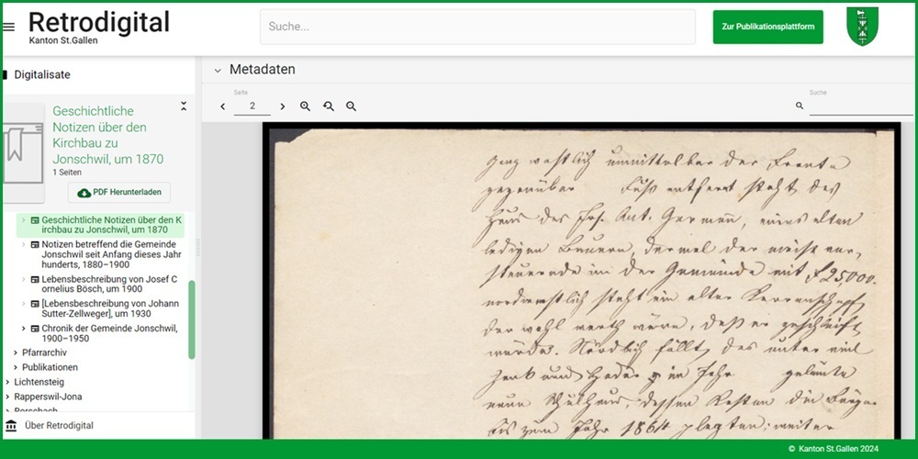This screenshot has height=459, width=918.
Task: Expand the Pfarrarchiv tree node
Action: coord(16,353)
